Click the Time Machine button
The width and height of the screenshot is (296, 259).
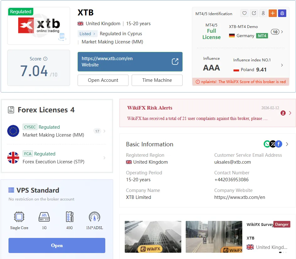(x=157, y=80)
